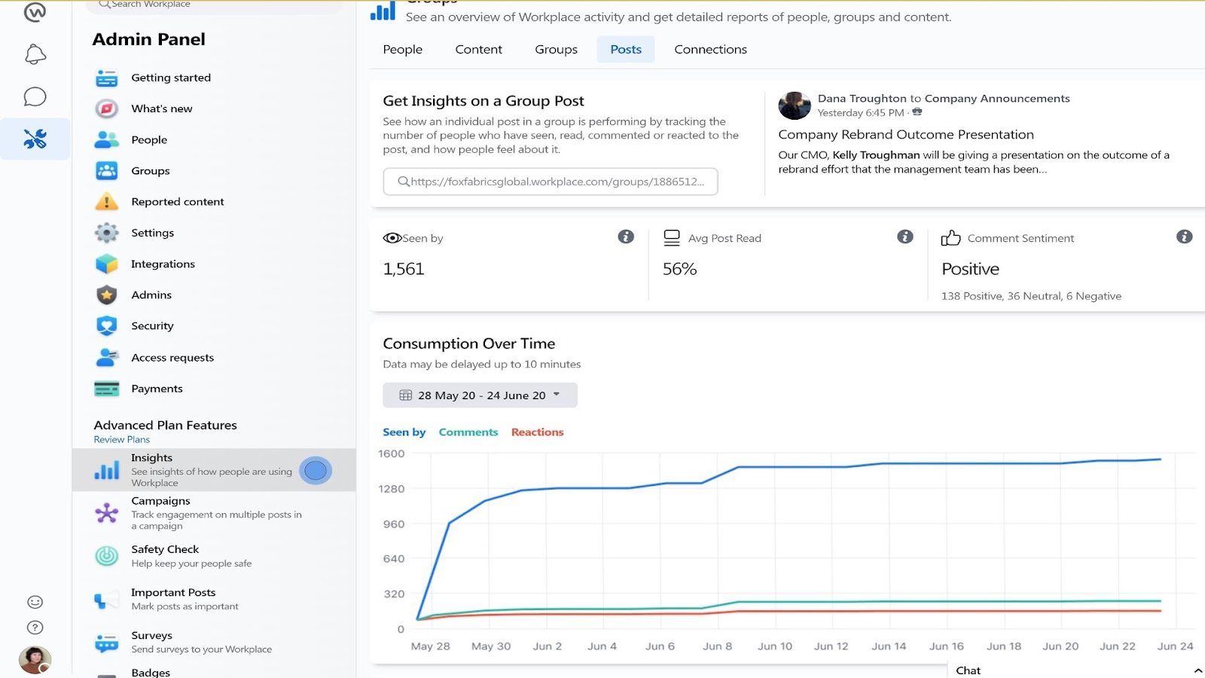This screenshot has width=1205, height=678.
Task: Click the 1,561 seen by value
Action: [404, 269]
